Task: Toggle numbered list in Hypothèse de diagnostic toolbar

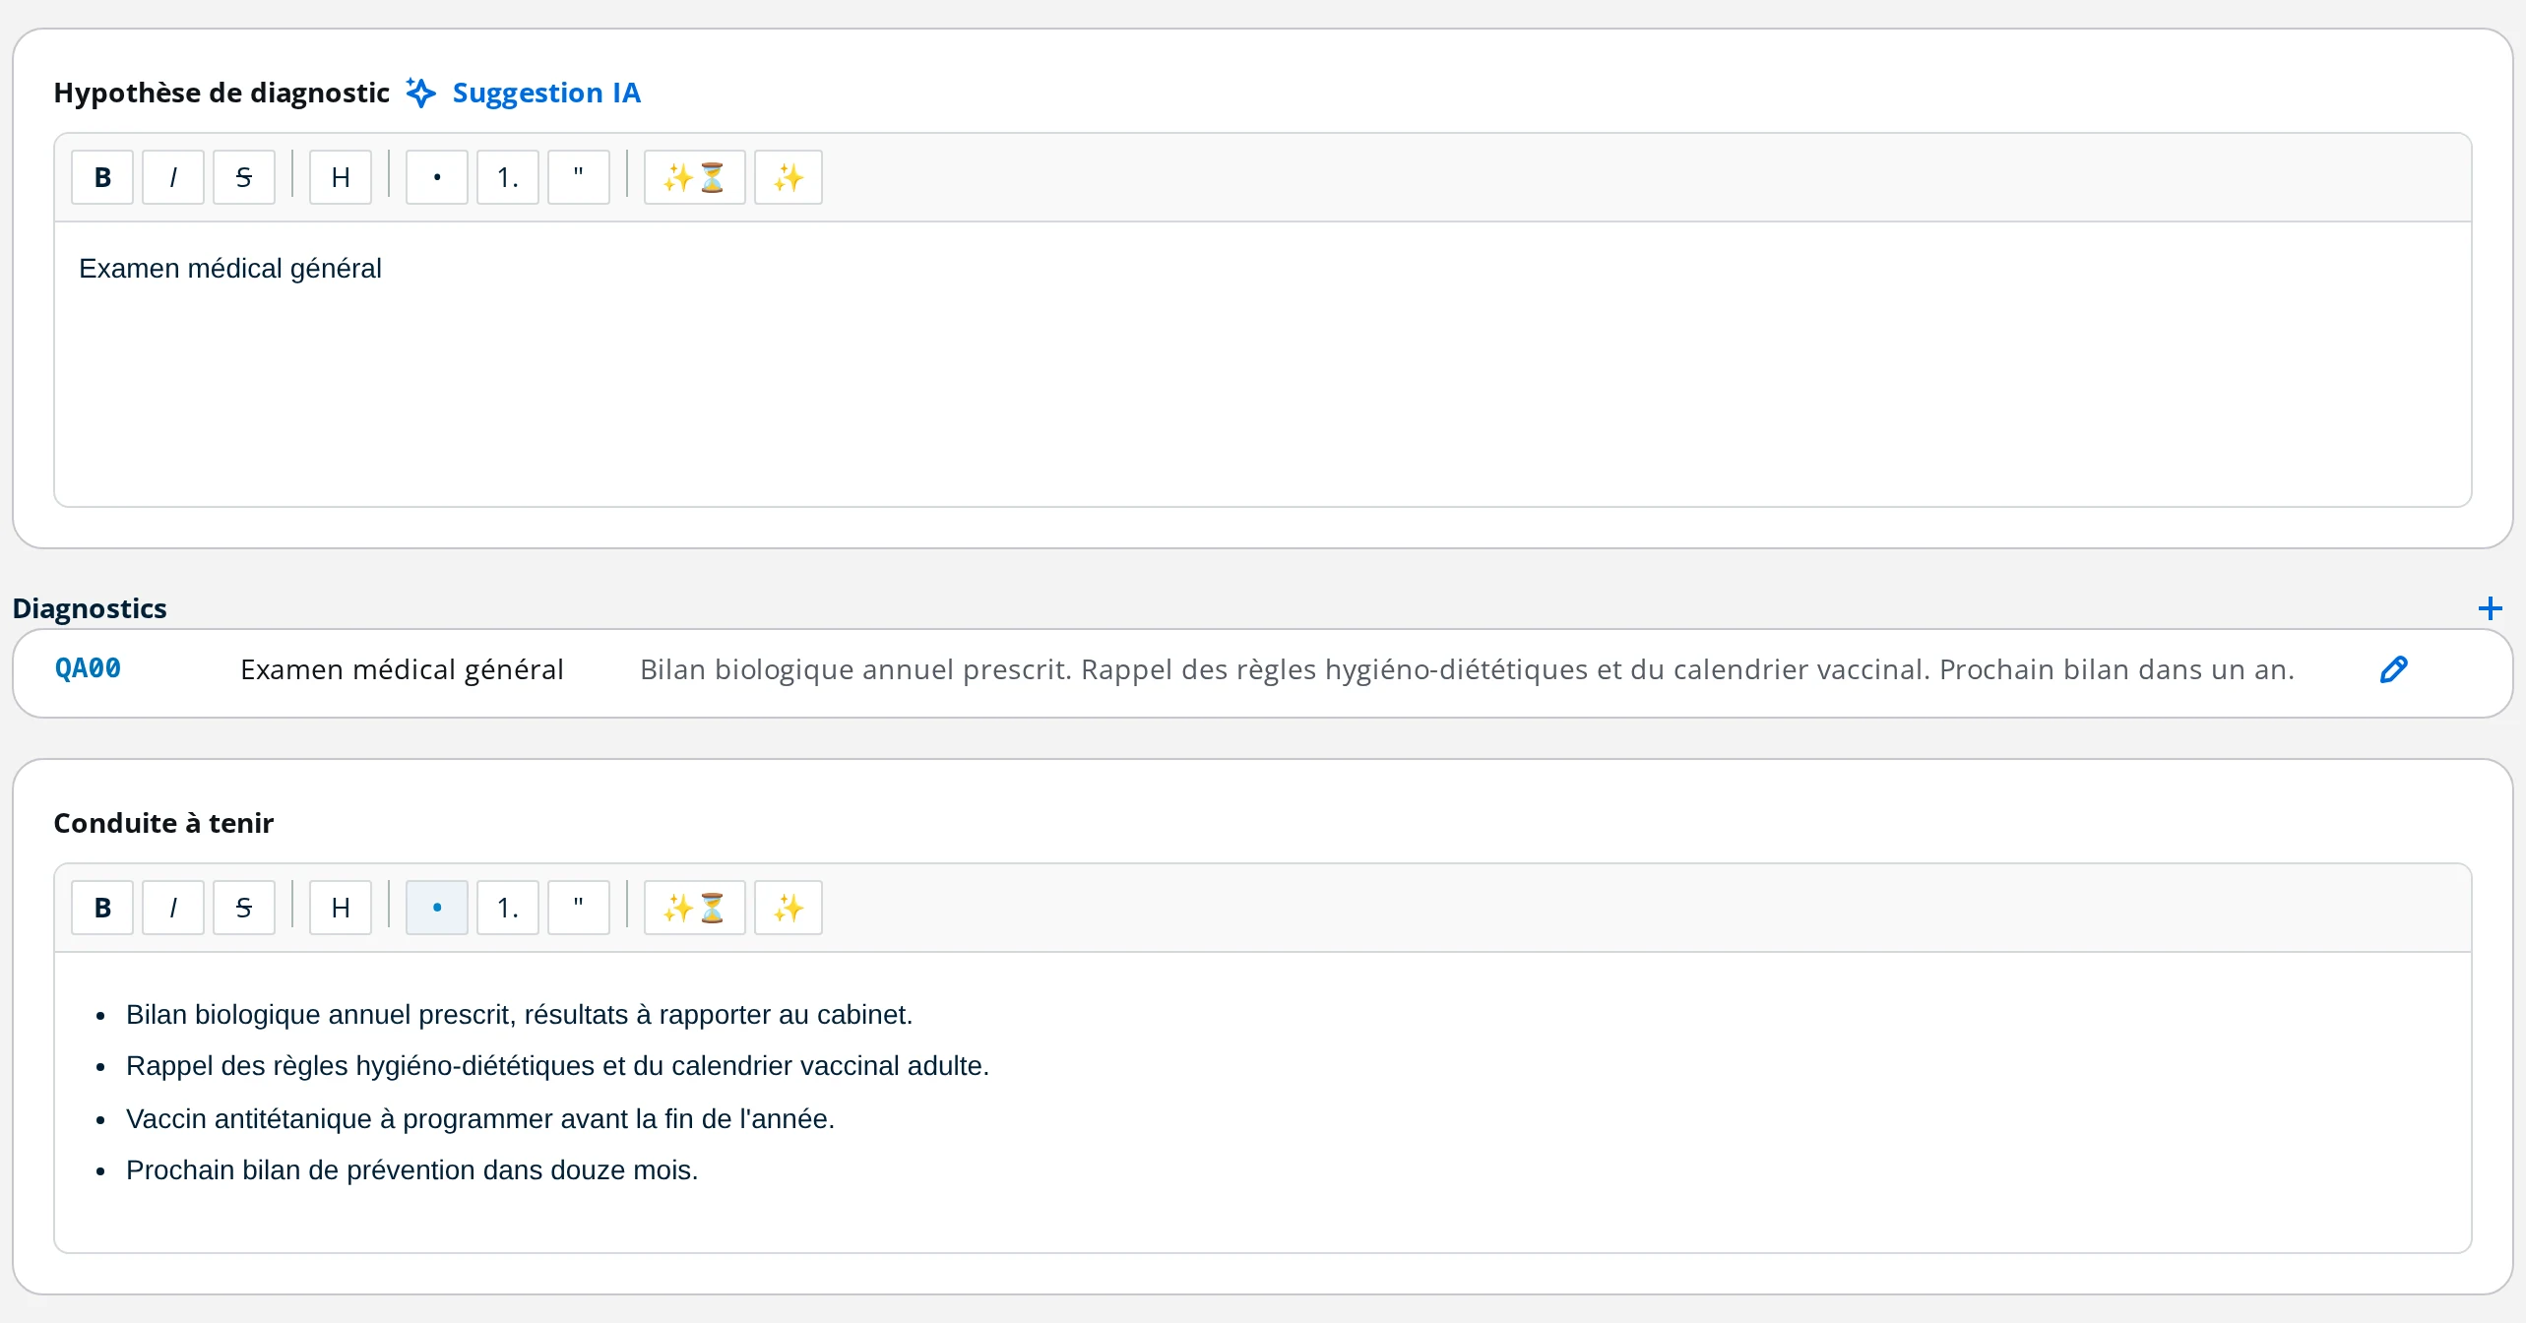Action: (x=508, y=177)
